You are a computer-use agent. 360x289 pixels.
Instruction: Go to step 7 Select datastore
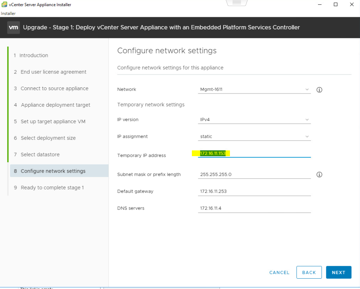pyautogui.click(x=37, y=154)
